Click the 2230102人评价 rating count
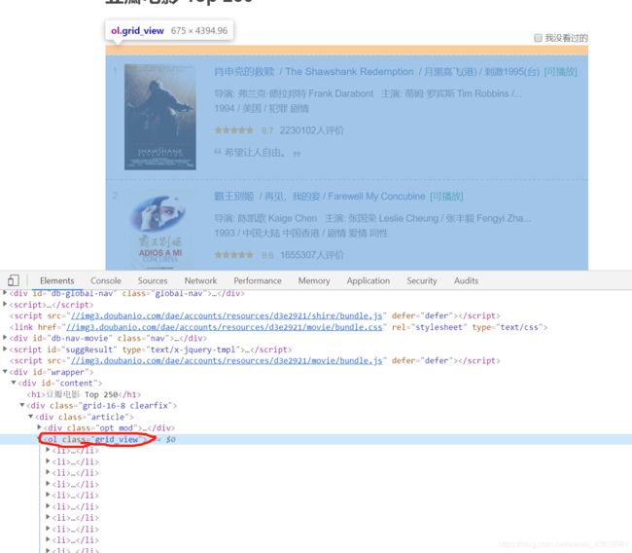The height and width of the screenshot is (553, 632). click(311, 130)
